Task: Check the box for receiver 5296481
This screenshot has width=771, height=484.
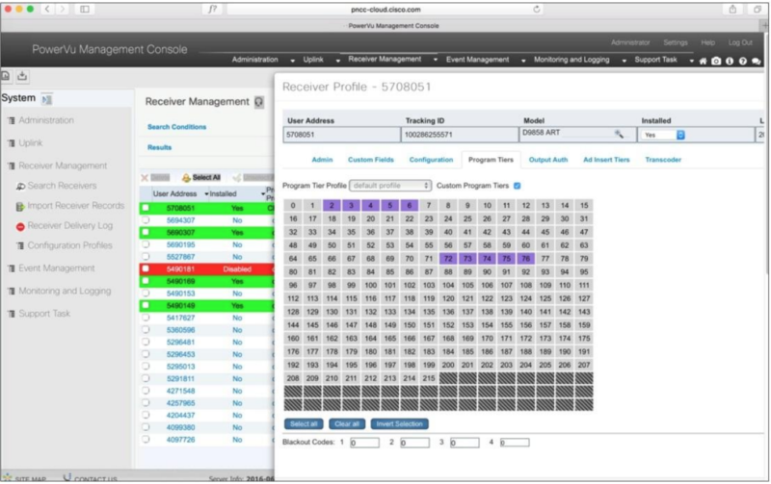Action: click(146, 342)
